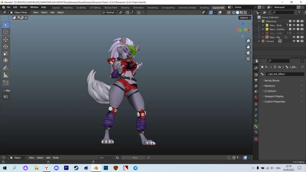Open the Render properties tab

256,75
